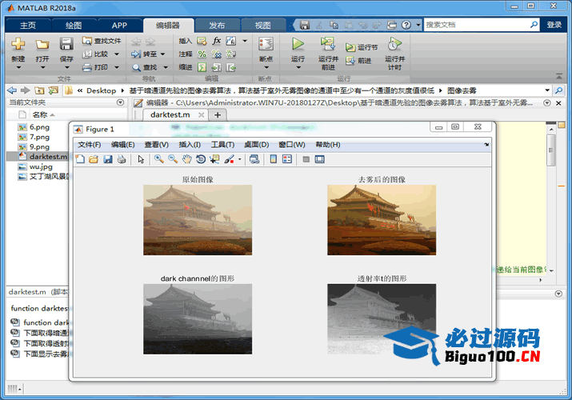572x400 pixels.
Task: Click the Zoom In tool in Figure toolbar
Action: click(158, 159)
